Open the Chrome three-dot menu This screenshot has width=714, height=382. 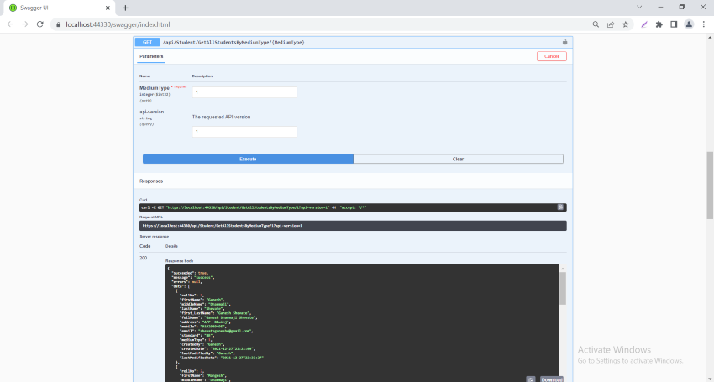704,24
